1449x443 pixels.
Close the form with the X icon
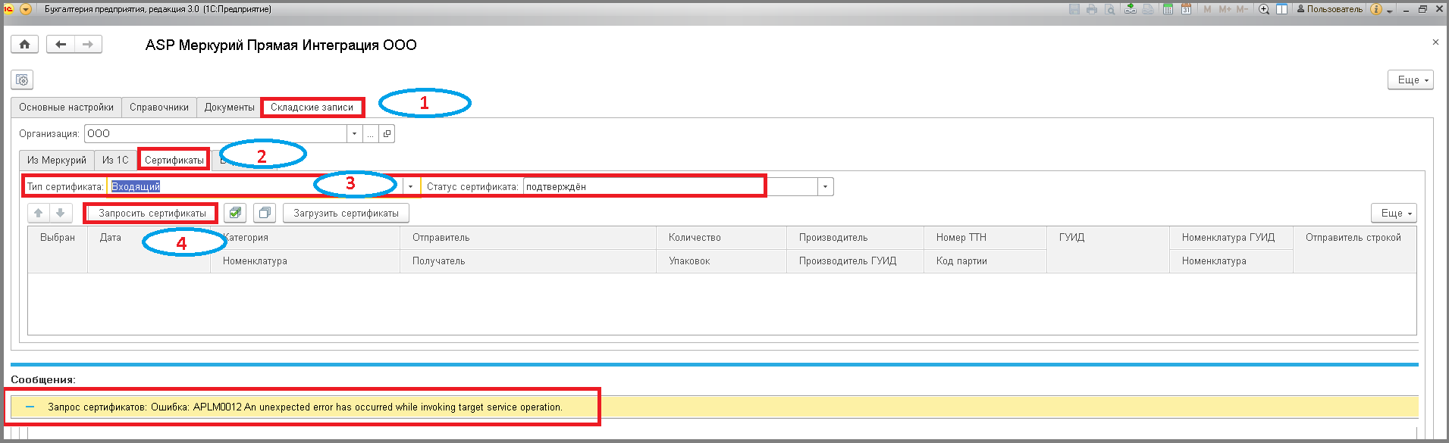pos(1435,42)
